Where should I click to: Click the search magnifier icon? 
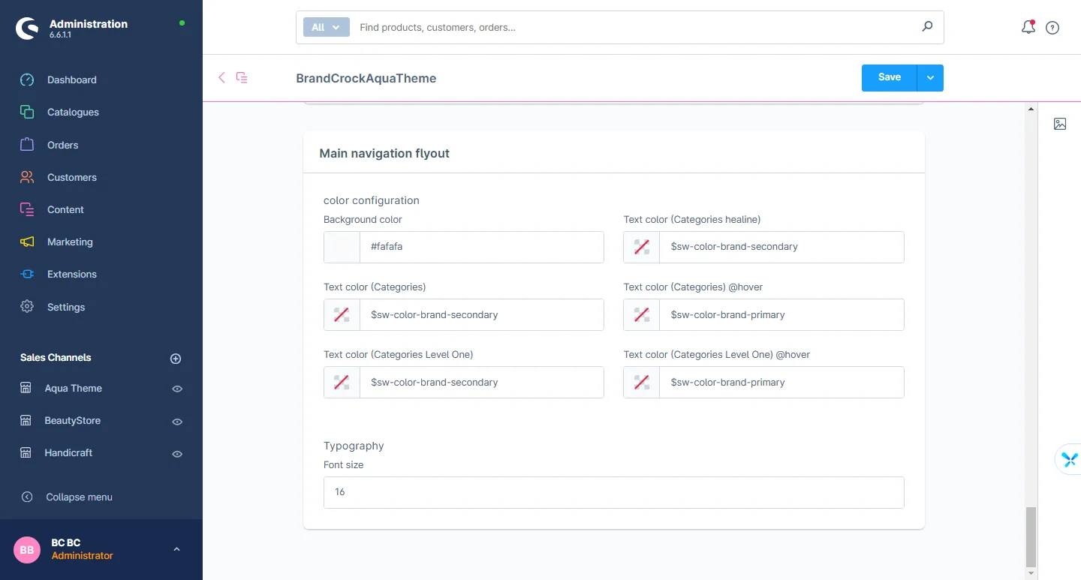tap(927, 27)
